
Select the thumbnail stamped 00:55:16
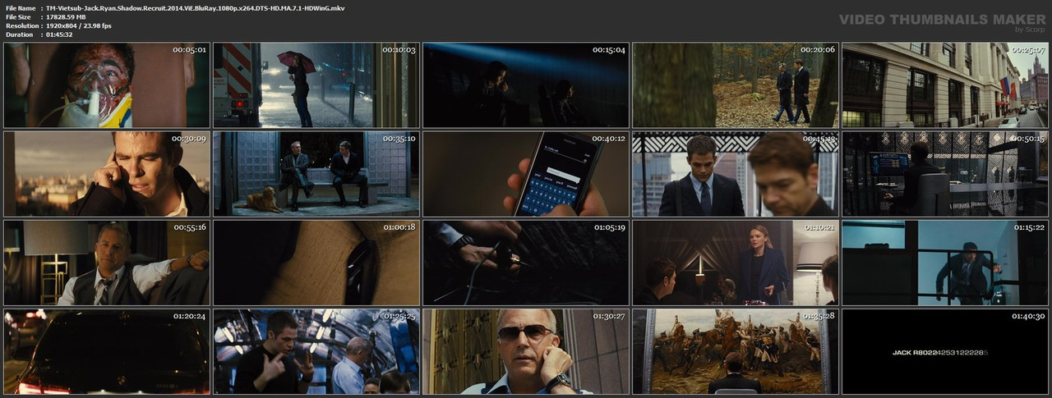tap(107, 263)
